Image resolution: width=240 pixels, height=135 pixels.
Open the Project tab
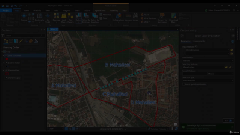(x=6, y=10)
